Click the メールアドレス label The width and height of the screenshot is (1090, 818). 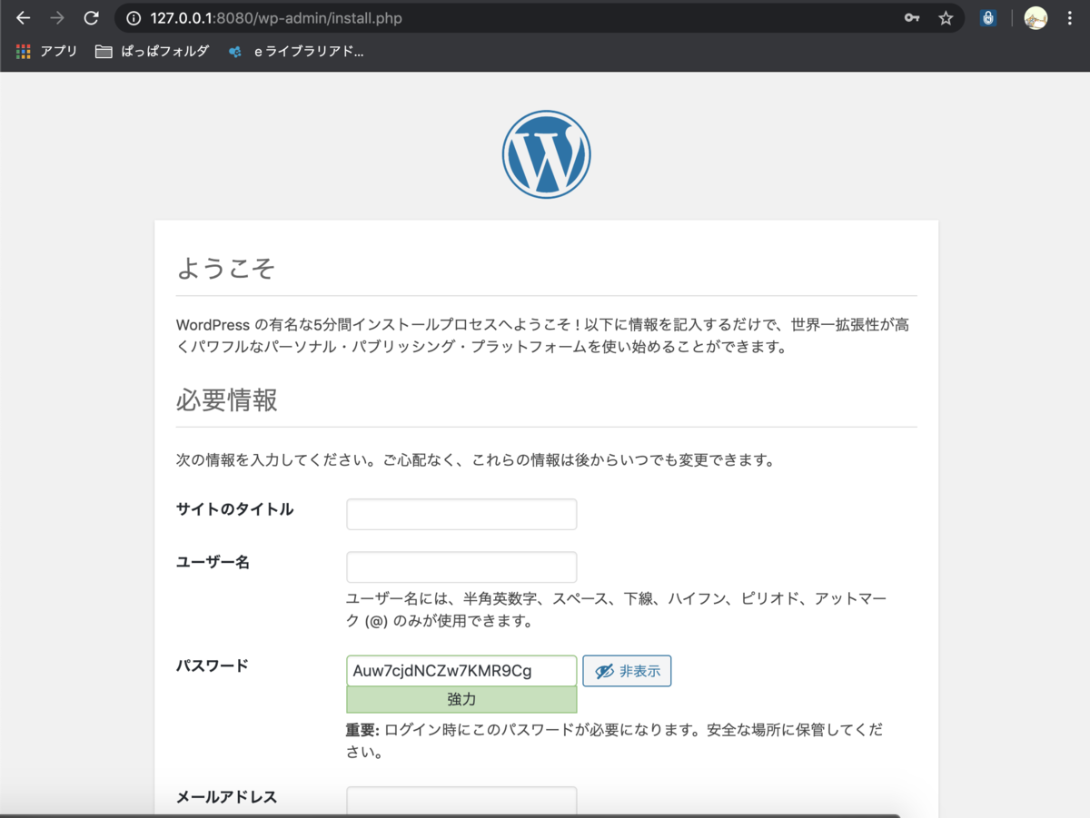point(226,797)
